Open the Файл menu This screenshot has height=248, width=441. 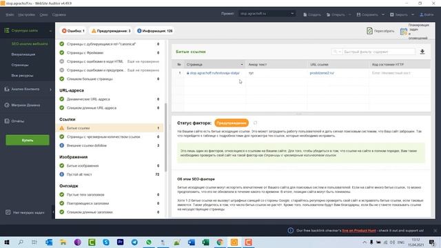[x=10, y=14]
